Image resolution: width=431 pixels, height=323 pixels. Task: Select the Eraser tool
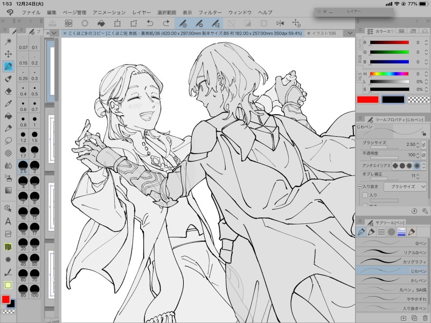pyautogui.click(x=8, y=91)
